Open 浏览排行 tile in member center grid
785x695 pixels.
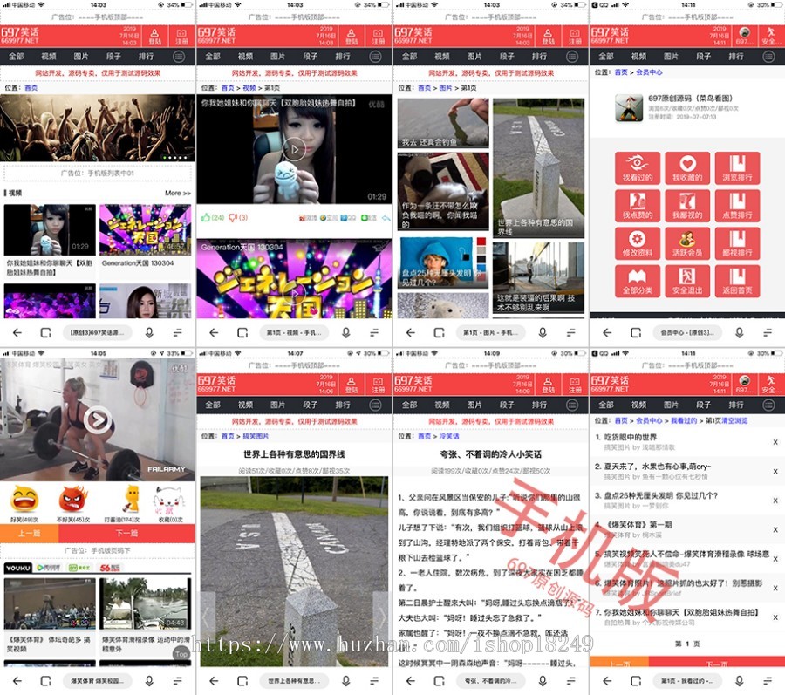[x=737, y=168]
